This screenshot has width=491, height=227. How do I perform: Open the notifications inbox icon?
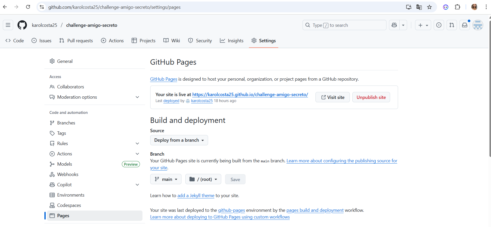pos(464,25)
